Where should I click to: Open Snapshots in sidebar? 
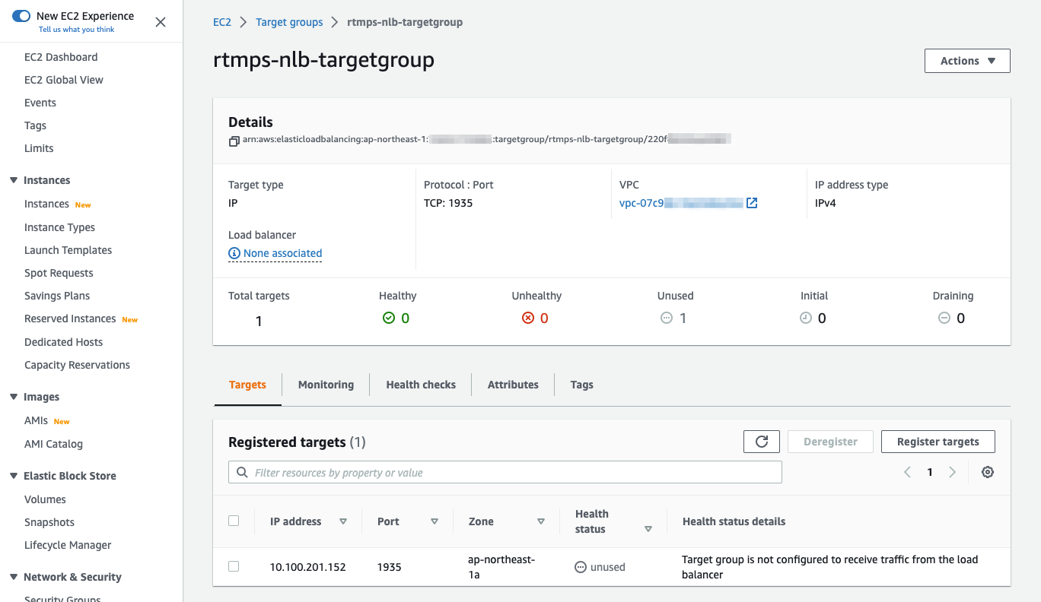49,522
